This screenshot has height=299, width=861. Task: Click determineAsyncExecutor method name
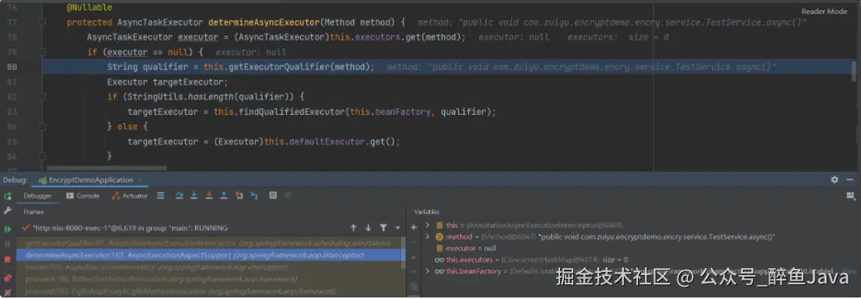point(264,22)
